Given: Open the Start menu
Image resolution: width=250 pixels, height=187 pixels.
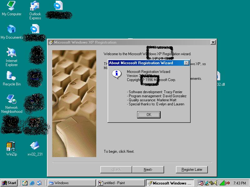Looking at the screenshot, I should pyautogui.click(x=9, y=183).
